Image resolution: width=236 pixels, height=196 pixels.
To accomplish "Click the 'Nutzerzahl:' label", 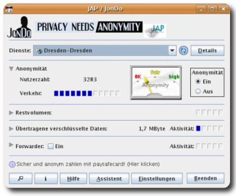I will pyautogui.click(x=35, y=79).
